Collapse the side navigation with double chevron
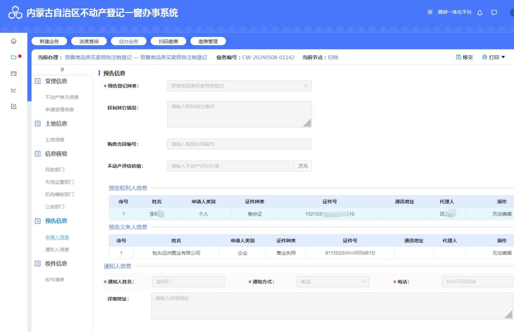The image size is (514, 332). 62,70
